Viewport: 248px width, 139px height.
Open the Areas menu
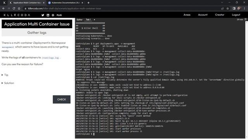187,15
